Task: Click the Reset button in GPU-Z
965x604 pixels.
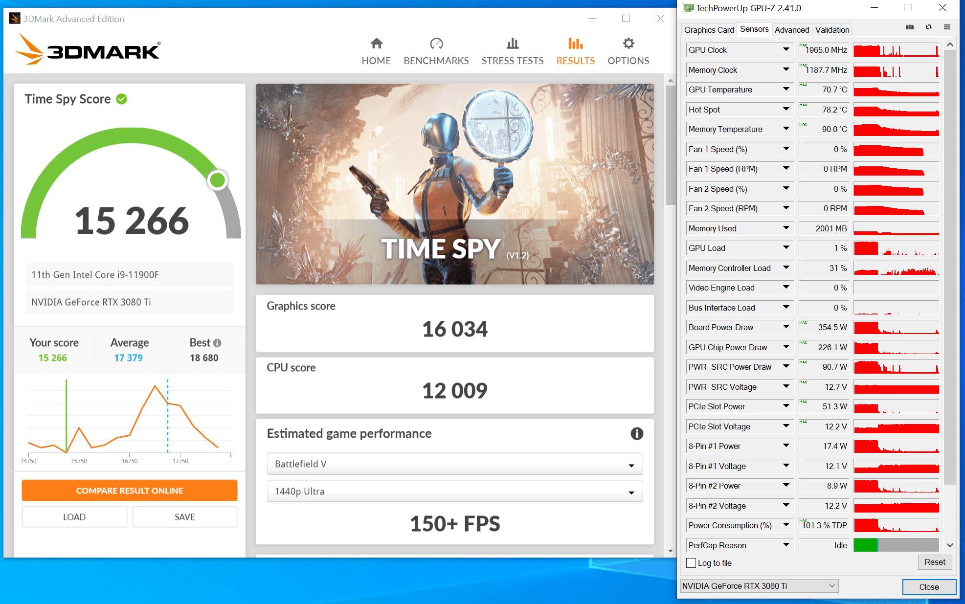Action: tap(935, 562)
